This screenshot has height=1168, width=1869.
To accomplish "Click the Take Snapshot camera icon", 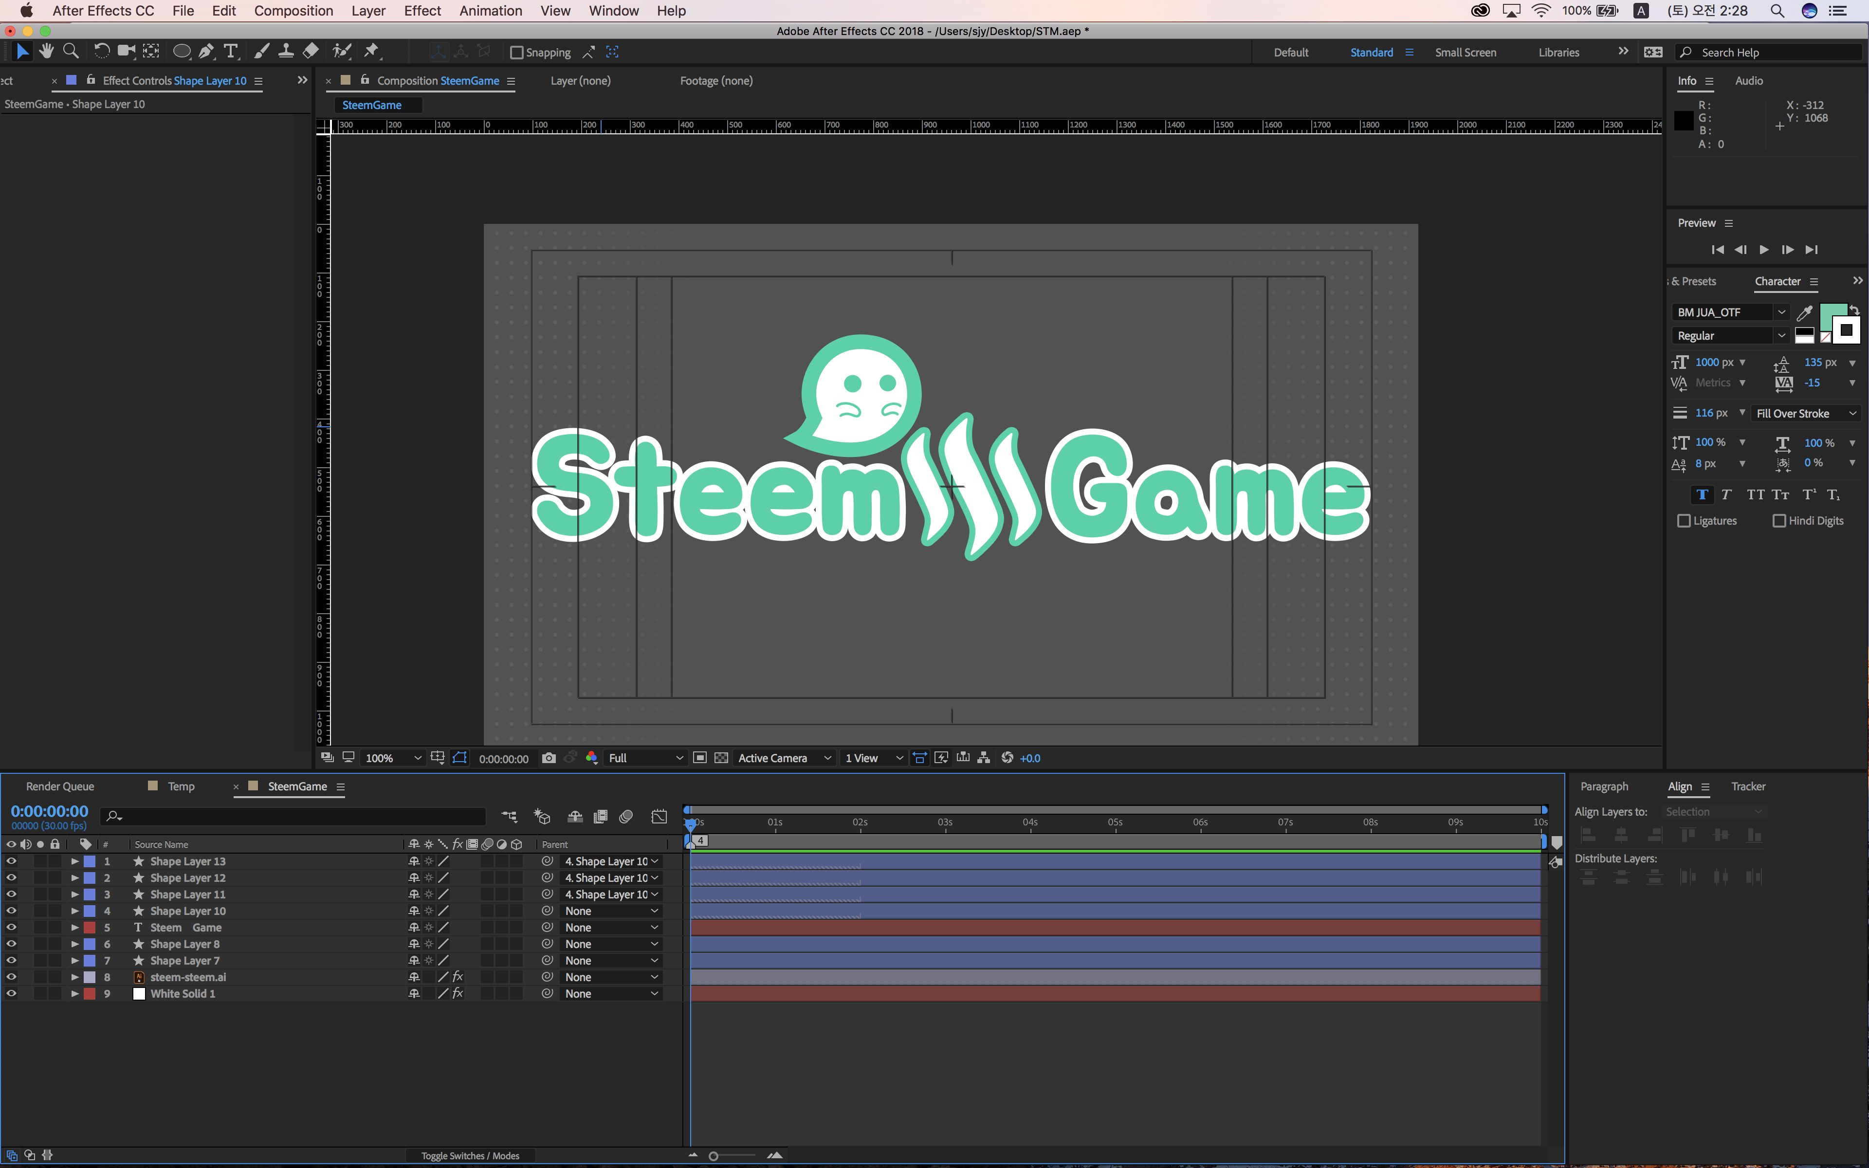I will pos(549,758).
